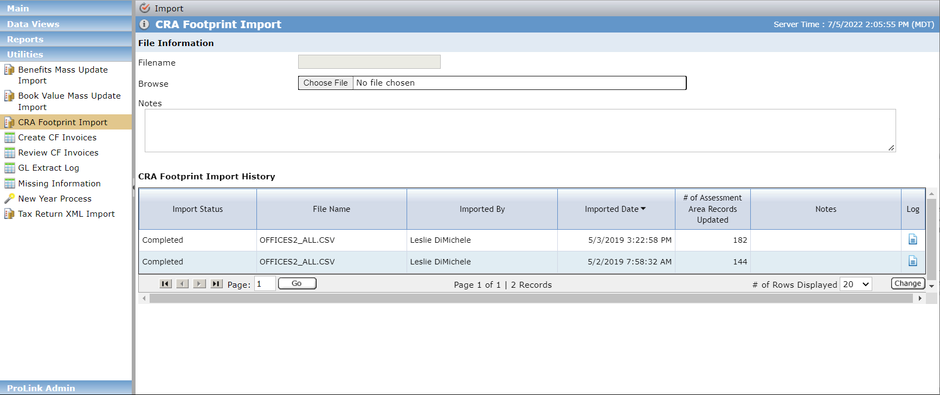This screenshot has height=395, width=940.
Task: Open New Year Process
Action: click(55, 199)
